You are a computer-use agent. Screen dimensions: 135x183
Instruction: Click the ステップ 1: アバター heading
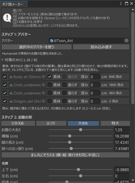point(16,35)
